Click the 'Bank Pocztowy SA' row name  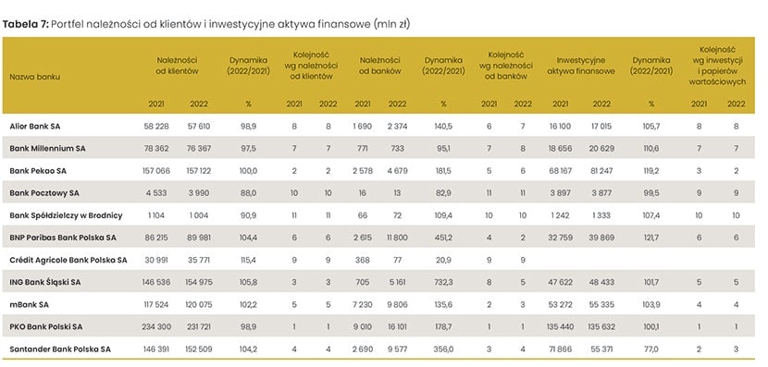44,193
